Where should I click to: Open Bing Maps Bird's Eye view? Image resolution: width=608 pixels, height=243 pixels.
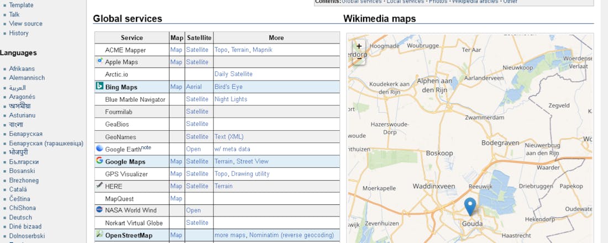[228, 87]
